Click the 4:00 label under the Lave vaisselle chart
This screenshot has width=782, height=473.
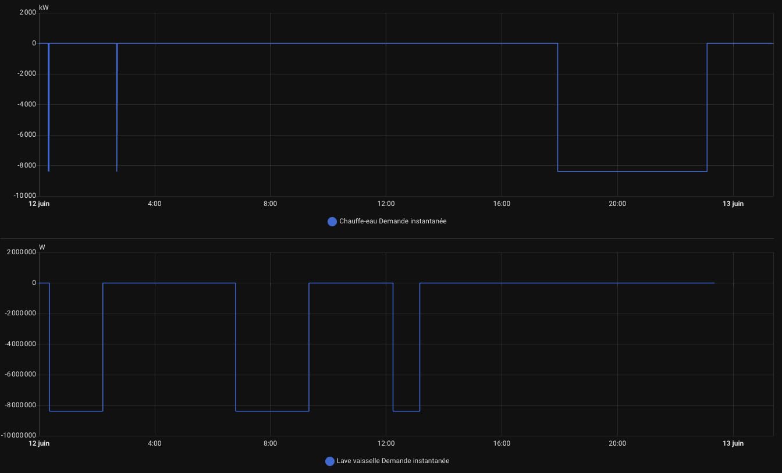tap(155, 443)
